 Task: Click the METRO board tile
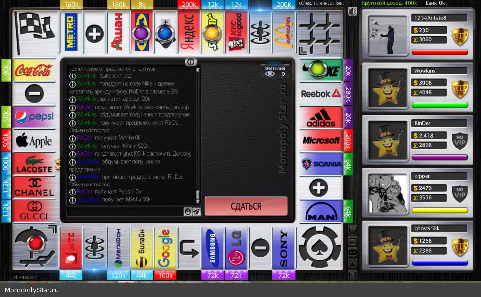point(71,33)
